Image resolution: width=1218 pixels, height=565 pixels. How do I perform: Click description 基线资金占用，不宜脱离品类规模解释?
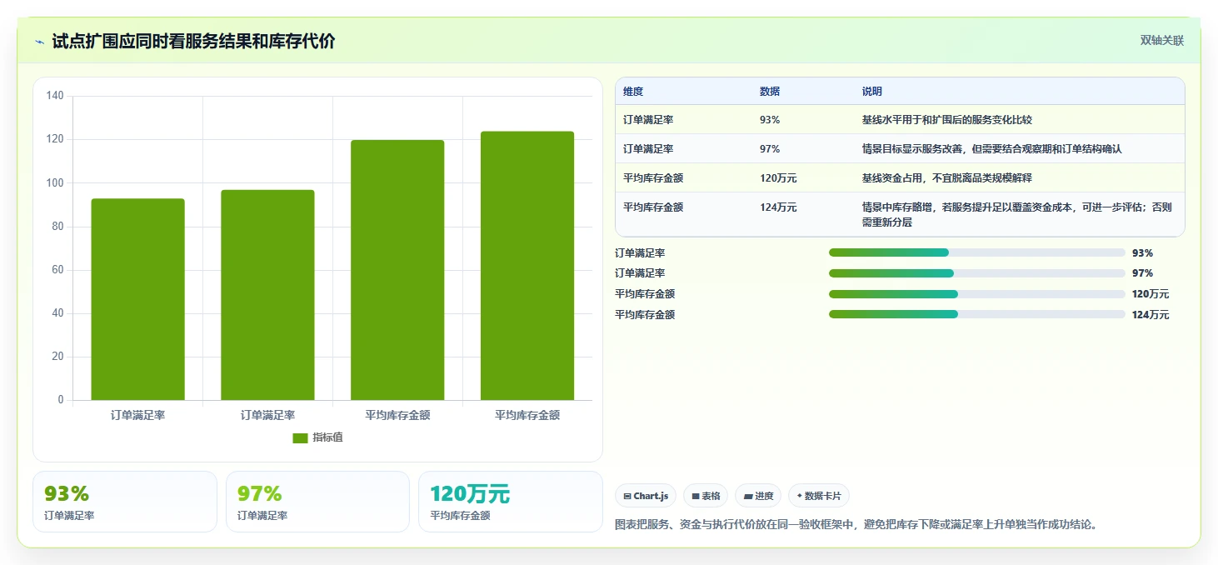click(x=947, y=178)
